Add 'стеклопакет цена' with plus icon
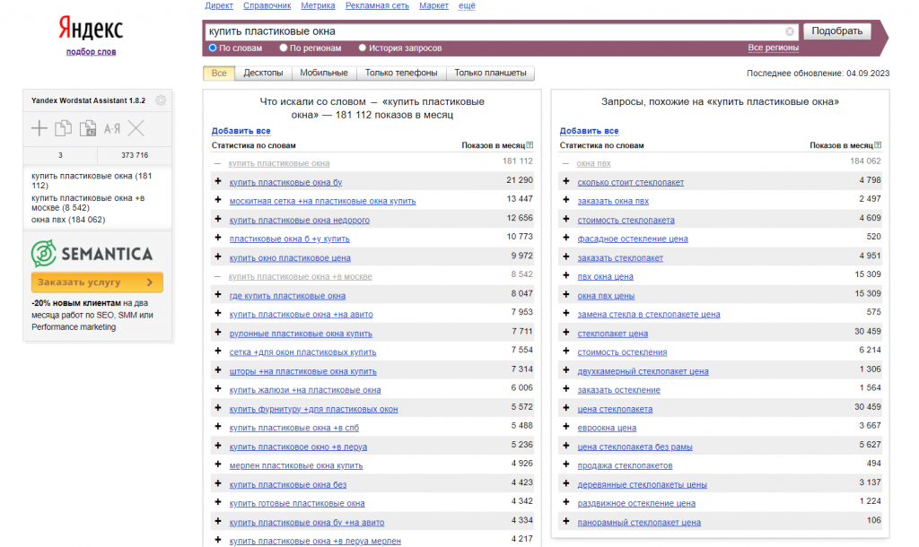919x547 pixels. [x=566, y=333]
